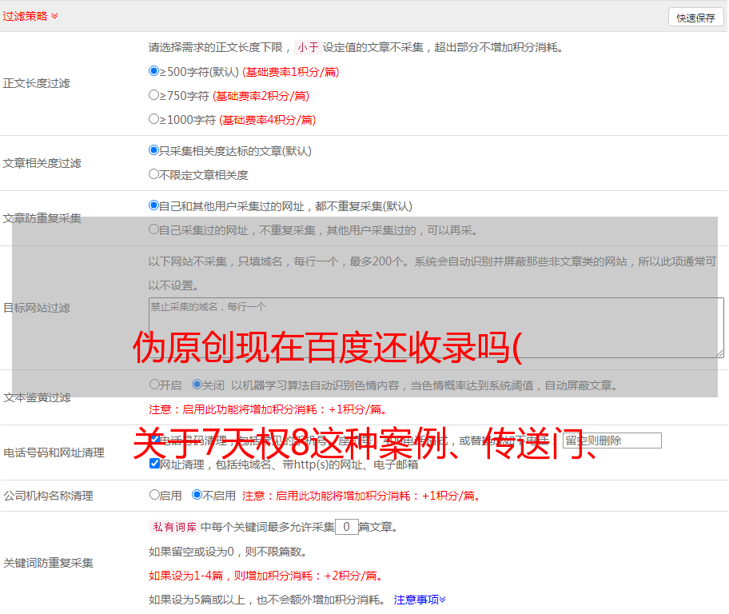Select the ≥1000字符 radio option

(x=153, y=118)
